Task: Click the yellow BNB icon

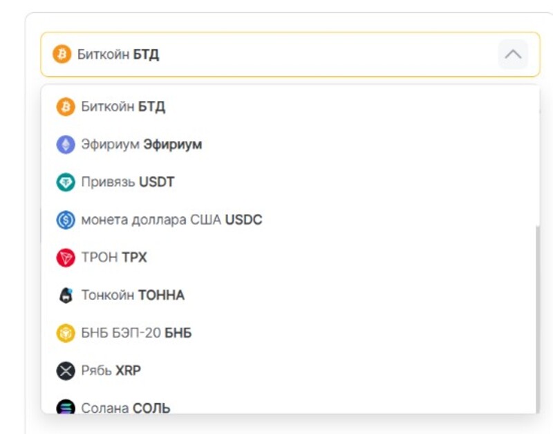Action: coord(66,333)
